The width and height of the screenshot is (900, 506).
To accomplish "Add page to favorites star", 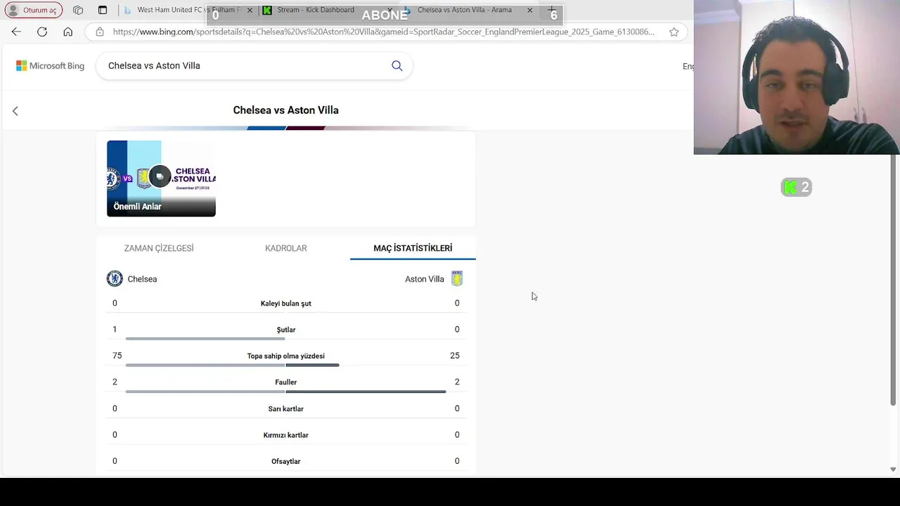I will point(674,32).
